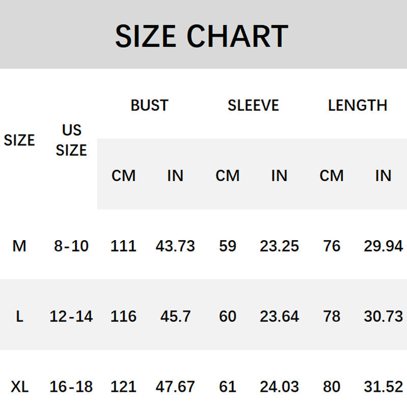Select the LENGTH column header
This screenshot has height=407, width=407.
click(358, 105)
